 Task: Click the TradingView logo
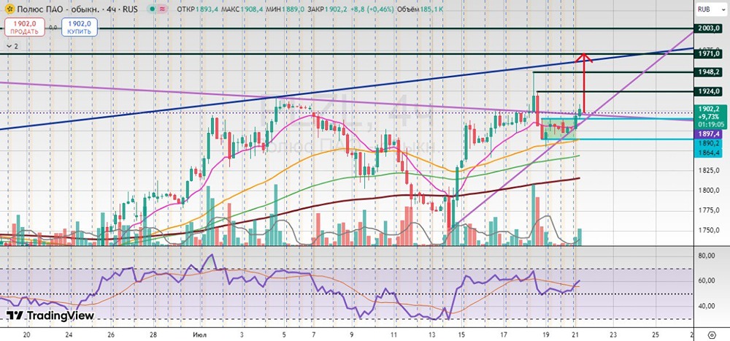(50, 315)
